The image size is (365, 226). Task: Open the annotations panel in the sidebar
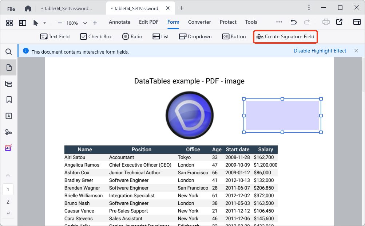(8, 116)
